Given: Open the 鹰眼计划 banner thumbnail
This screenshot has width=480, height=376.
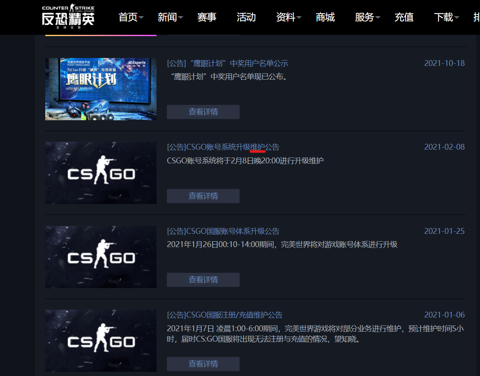Looking at the screenshot, I should point(101,89).
